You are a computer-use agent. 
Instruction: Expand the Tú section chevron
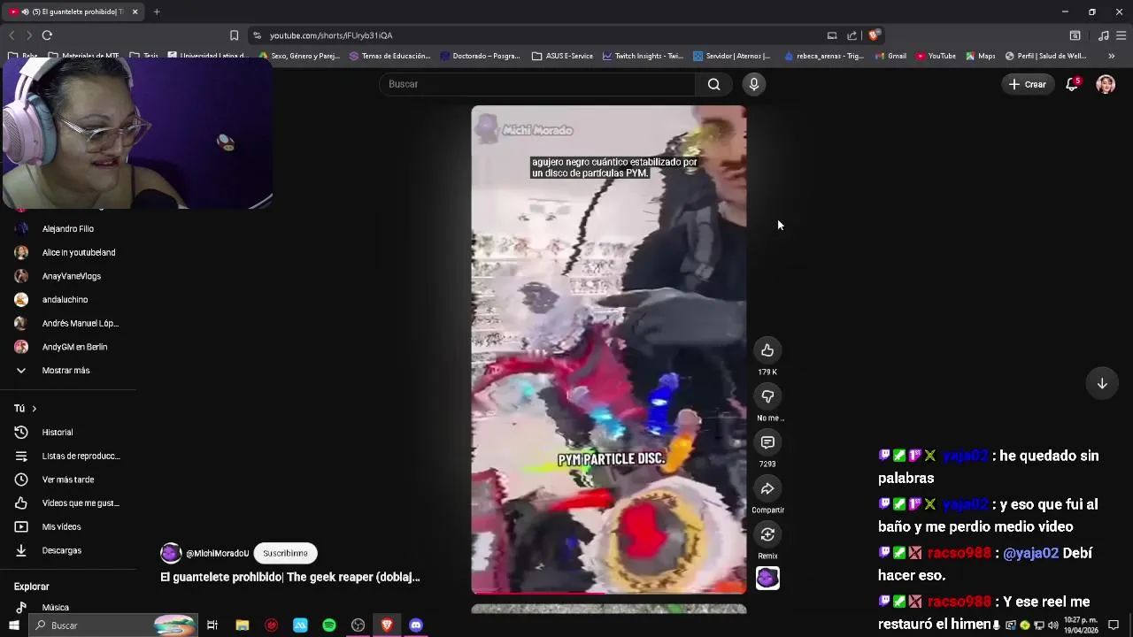click(34, 409)
